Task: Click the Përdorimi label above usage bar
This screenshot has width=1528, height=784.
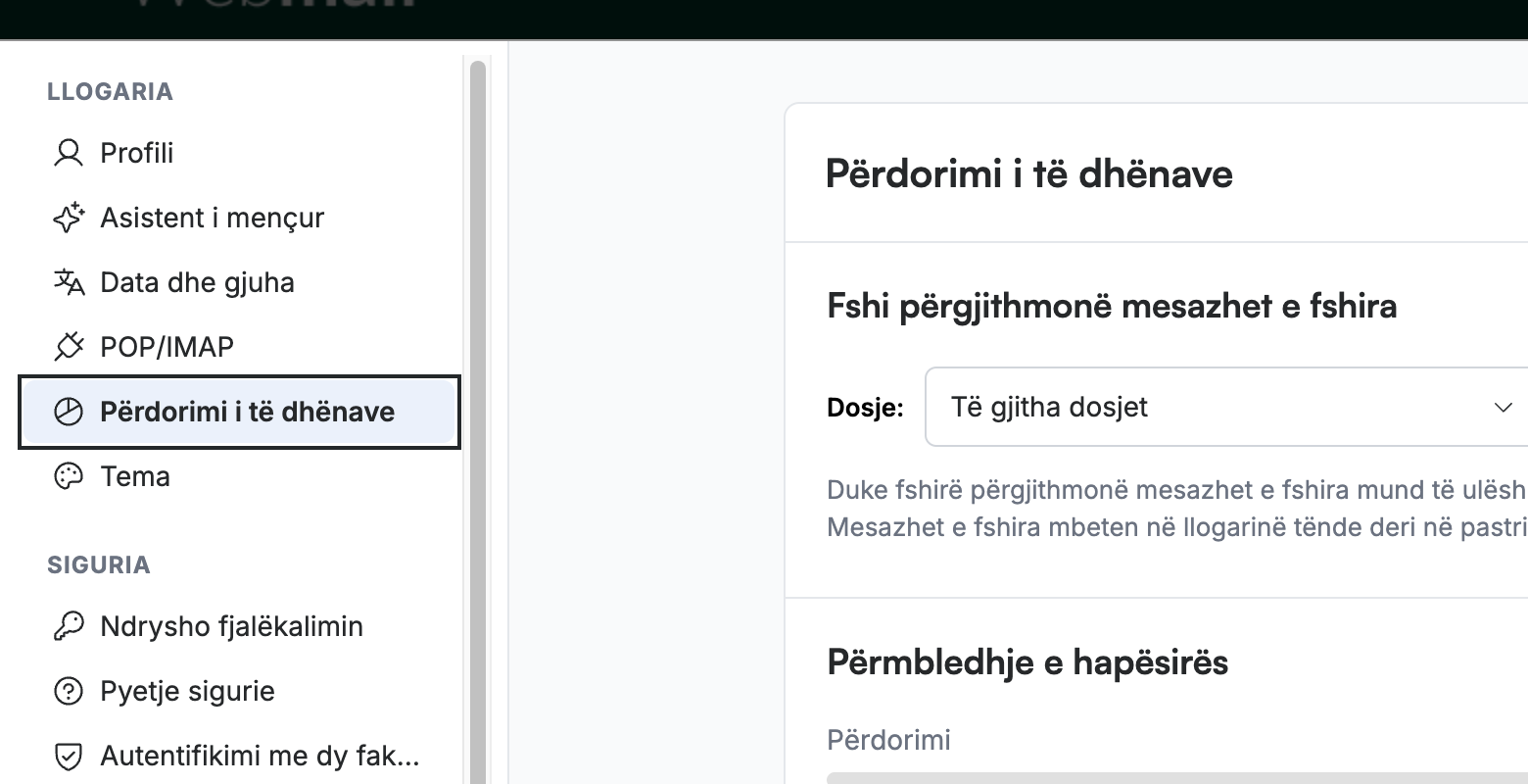Action: [889, 740]
